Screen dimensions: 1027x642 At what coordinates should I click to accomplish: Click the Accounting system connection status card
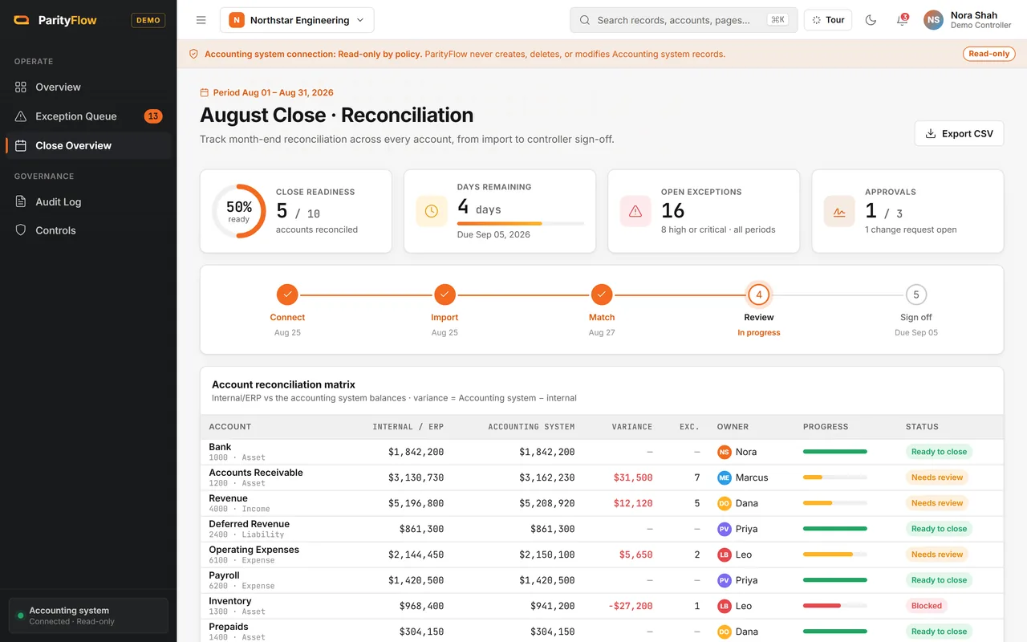pyautogui.click(x=88, y=616)
